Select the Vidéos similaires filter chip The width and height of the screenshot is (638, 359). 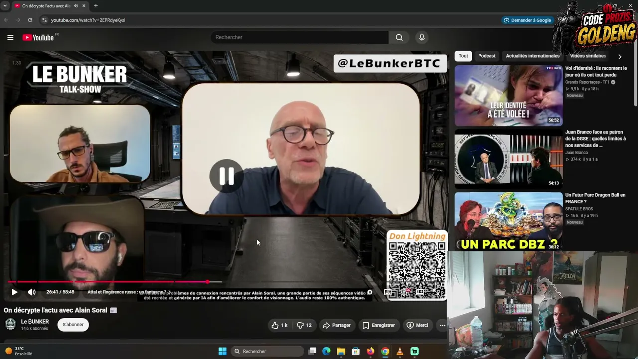pos(588,56)
